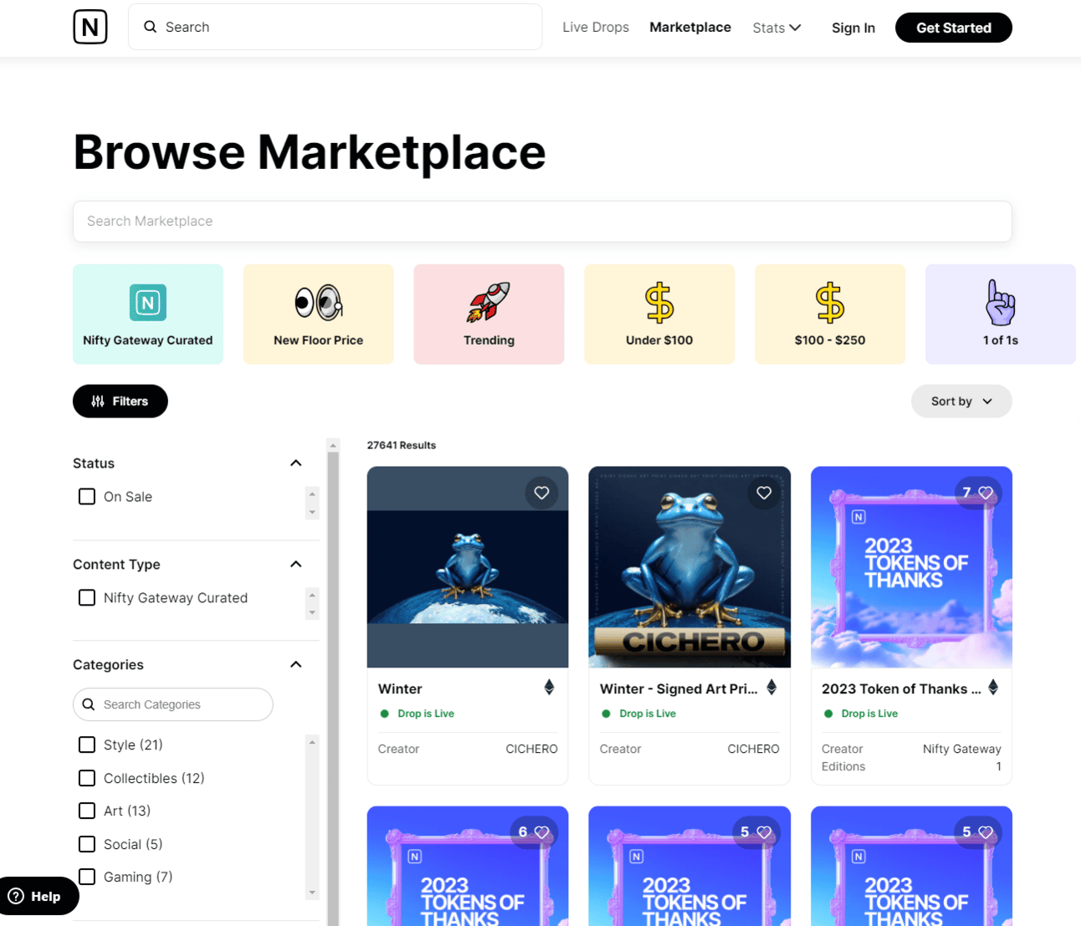
Task: Check the Nifty Gateway Curated content type
Action: coord(87,597)
